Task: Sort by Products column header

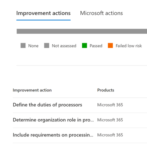Action: pos(106,90)
